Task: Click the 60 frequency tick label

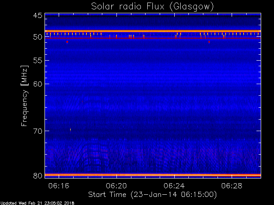Action: point(38,84)
